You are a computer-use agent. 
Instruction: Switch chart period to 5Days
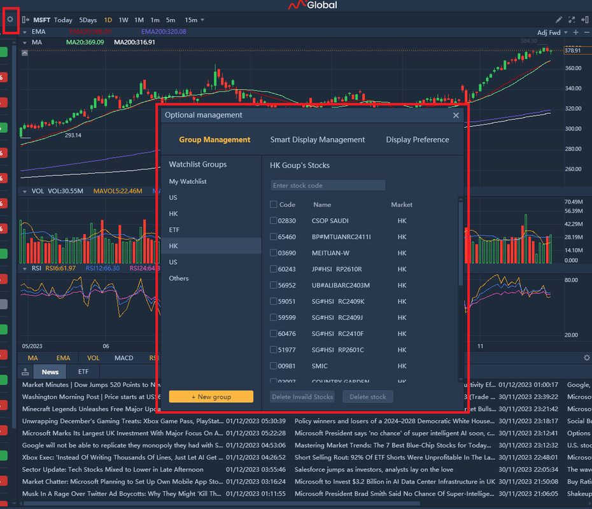point(88,20)
